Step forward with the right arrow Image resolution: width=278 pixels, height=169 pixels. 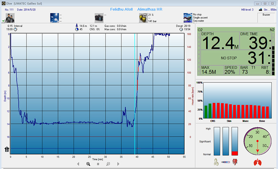118,164
